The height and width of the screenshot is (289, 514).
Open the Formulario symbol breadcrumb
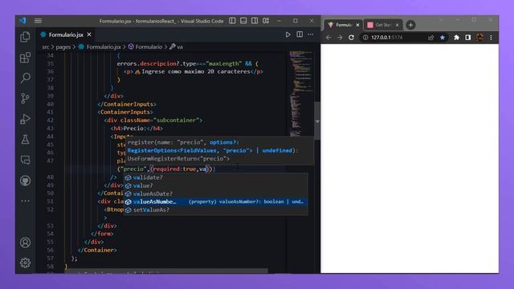(145, 47)
